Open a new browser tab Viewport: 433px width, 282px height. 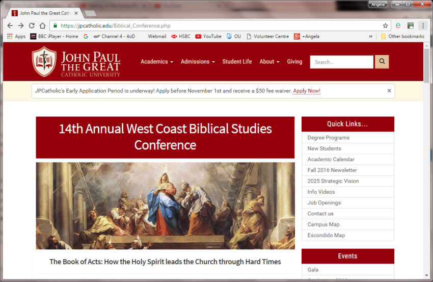(x=90, y=13)
